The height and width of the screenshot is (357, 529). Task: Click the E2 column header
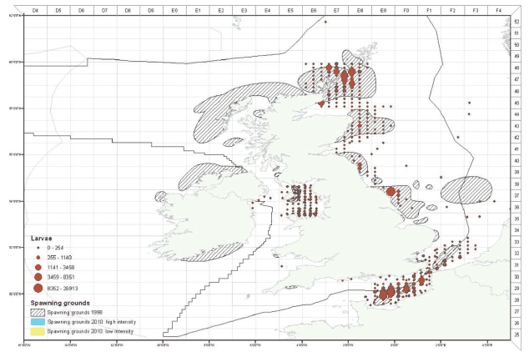click(x=221, y=11)
